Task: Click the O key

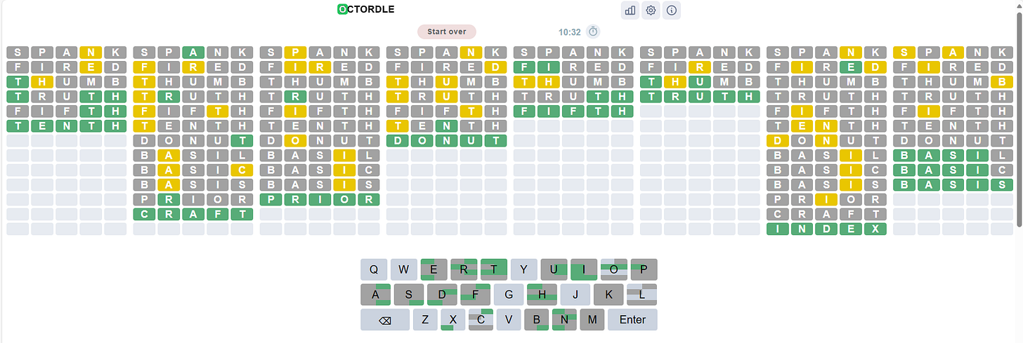Action: pos(613,269)
